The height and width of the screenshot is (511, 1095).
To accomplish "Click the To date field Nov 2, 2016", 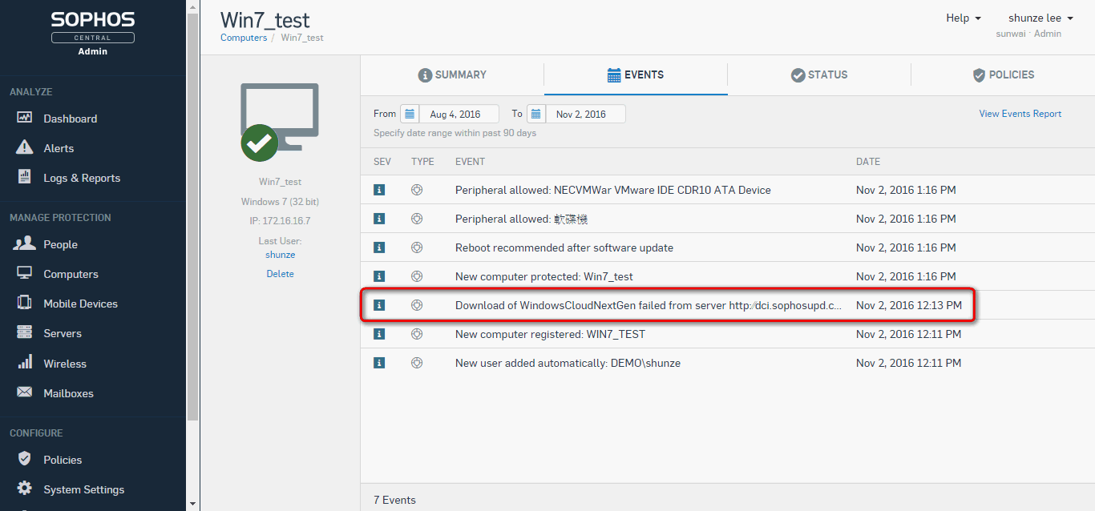I will [585, 114].
